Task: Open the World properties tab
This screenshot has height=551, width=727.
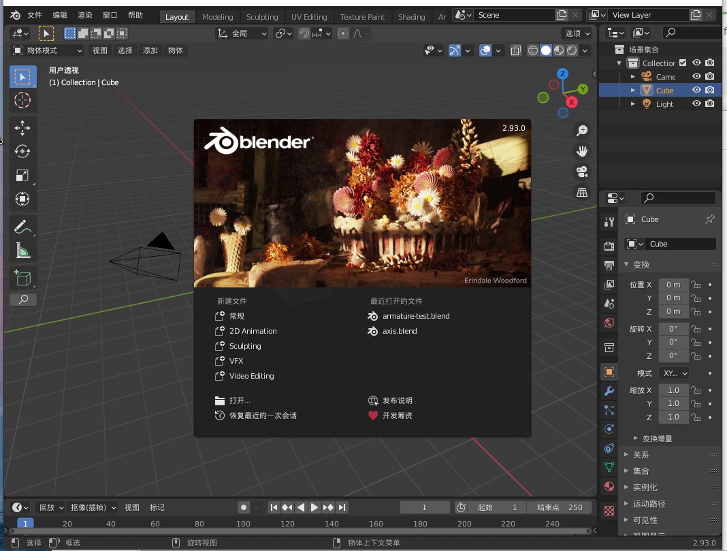Action: [x=609, y=323]
